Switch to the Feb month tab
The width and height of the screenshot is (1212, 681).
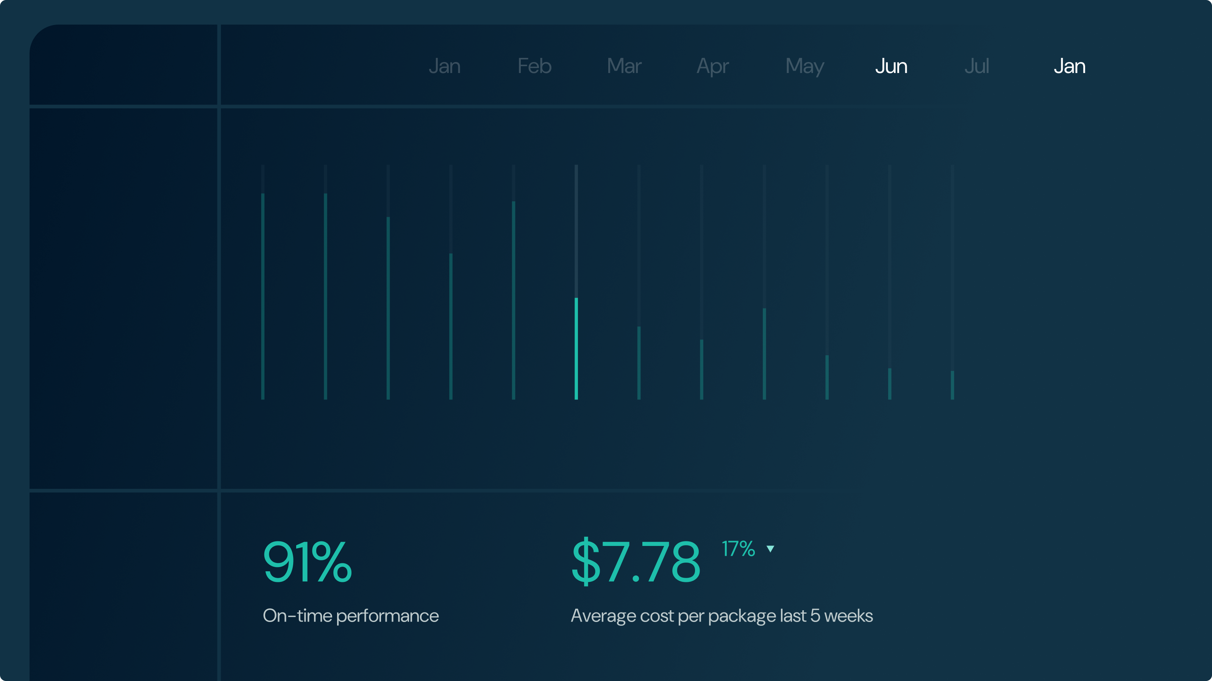pos(534,66)
